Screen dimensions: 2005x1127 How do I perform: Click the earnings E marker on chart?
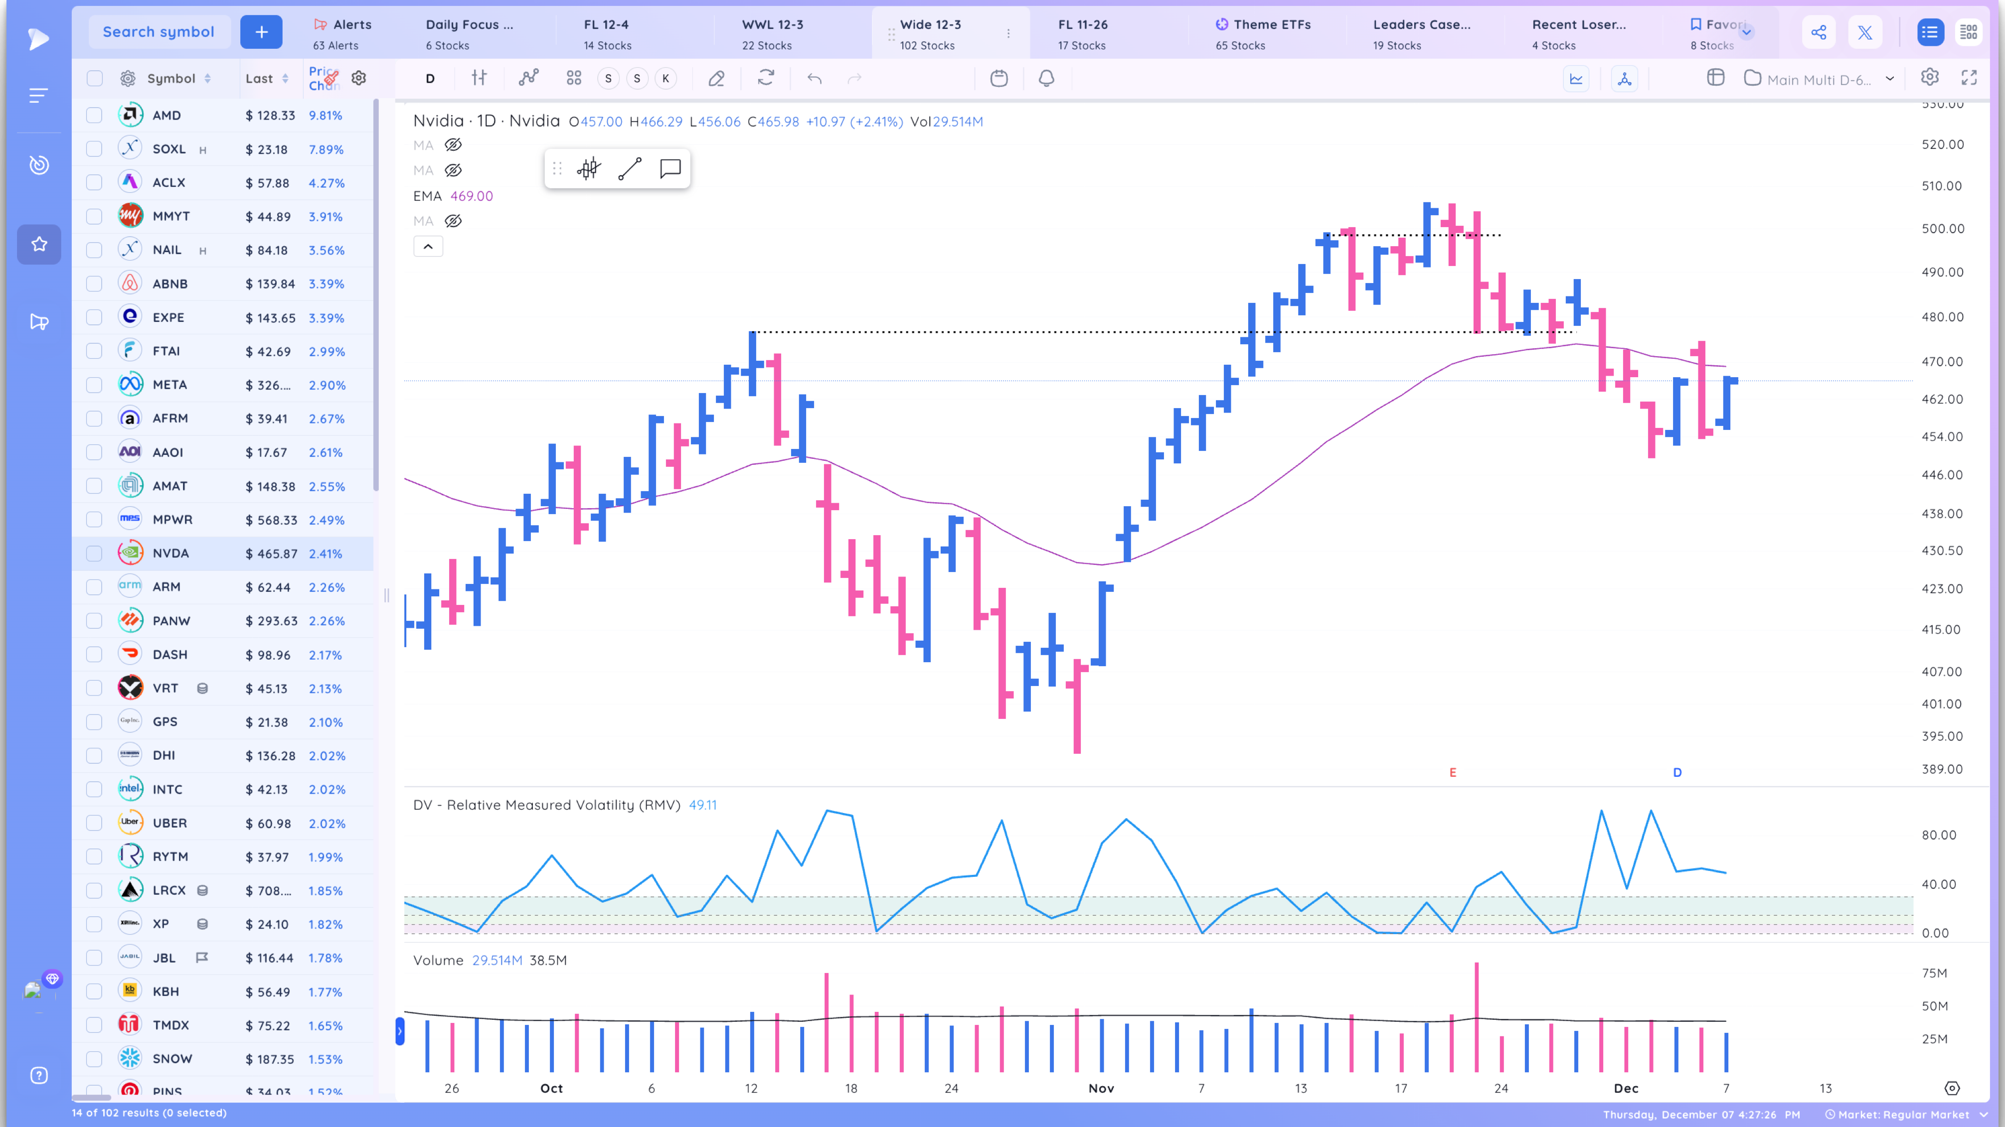pos(1452,772)
